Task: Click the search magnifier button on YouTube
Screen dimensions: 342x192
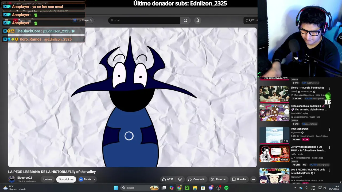Action: click(185, 21)
